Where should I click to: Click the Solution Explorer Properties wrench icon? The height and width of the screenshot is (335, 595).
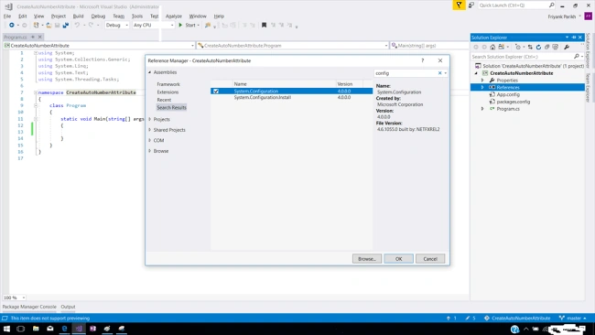(567, 47)
